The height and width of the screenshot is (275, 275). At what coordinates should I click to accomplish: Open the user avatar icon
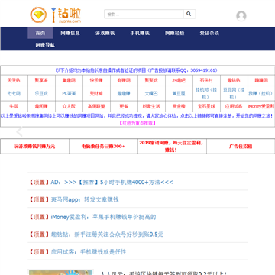(241, 16)
